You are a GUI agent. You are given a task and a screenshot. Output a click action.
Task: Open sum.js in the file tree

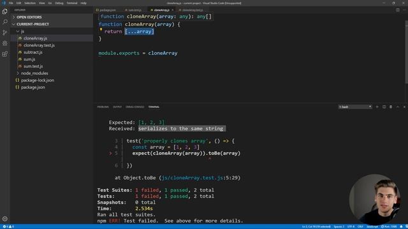52,59
